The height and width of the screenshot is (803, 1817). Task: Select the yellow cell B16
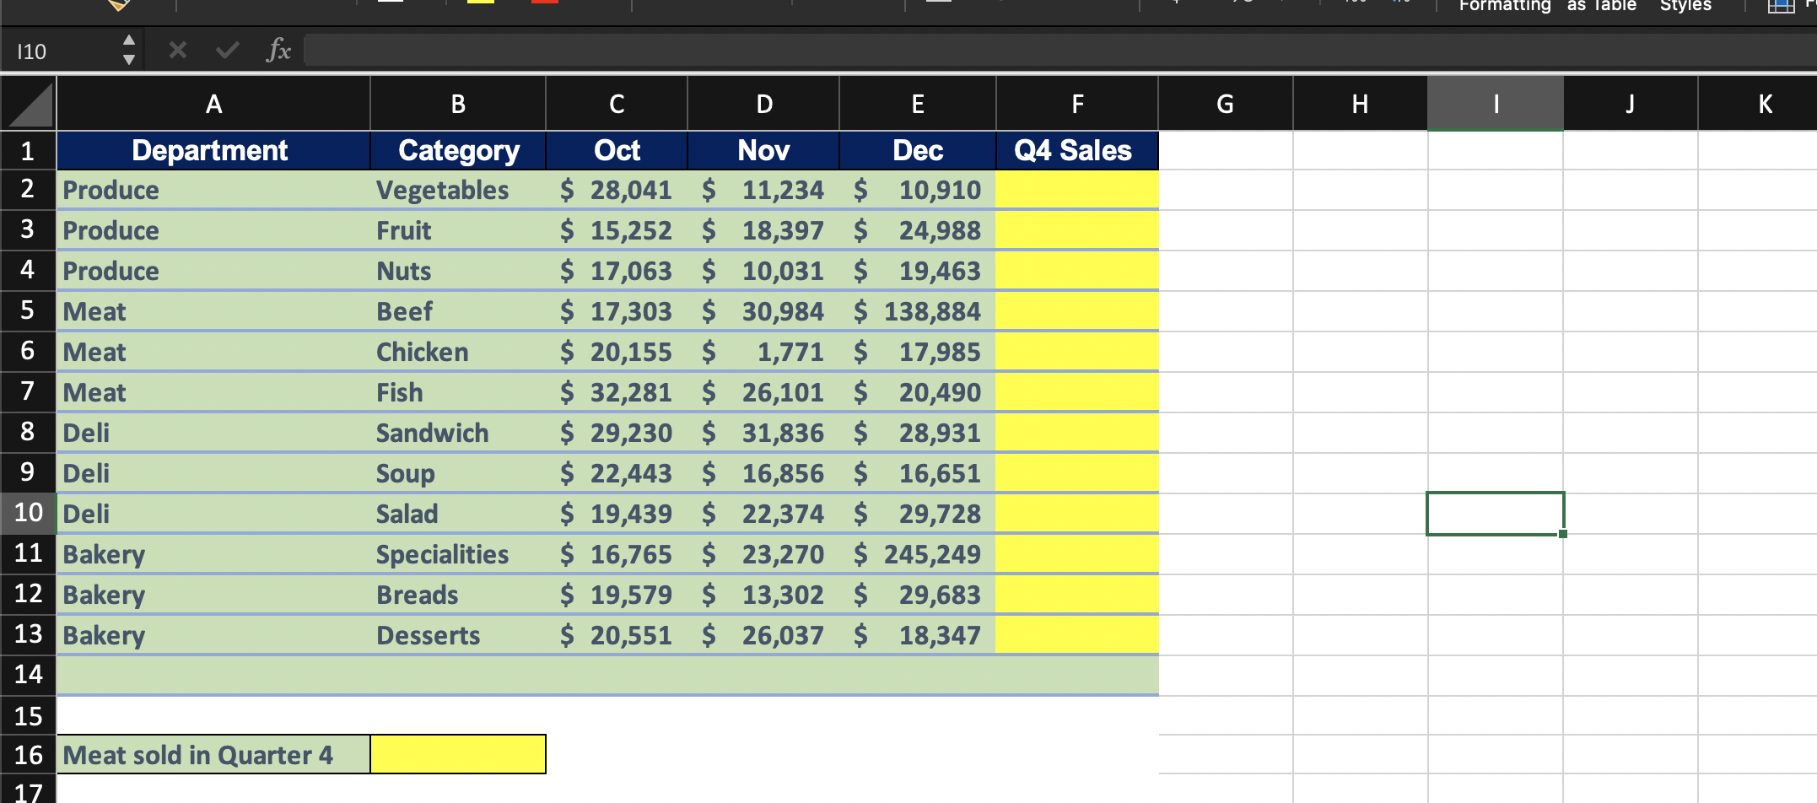coord(458,754)
